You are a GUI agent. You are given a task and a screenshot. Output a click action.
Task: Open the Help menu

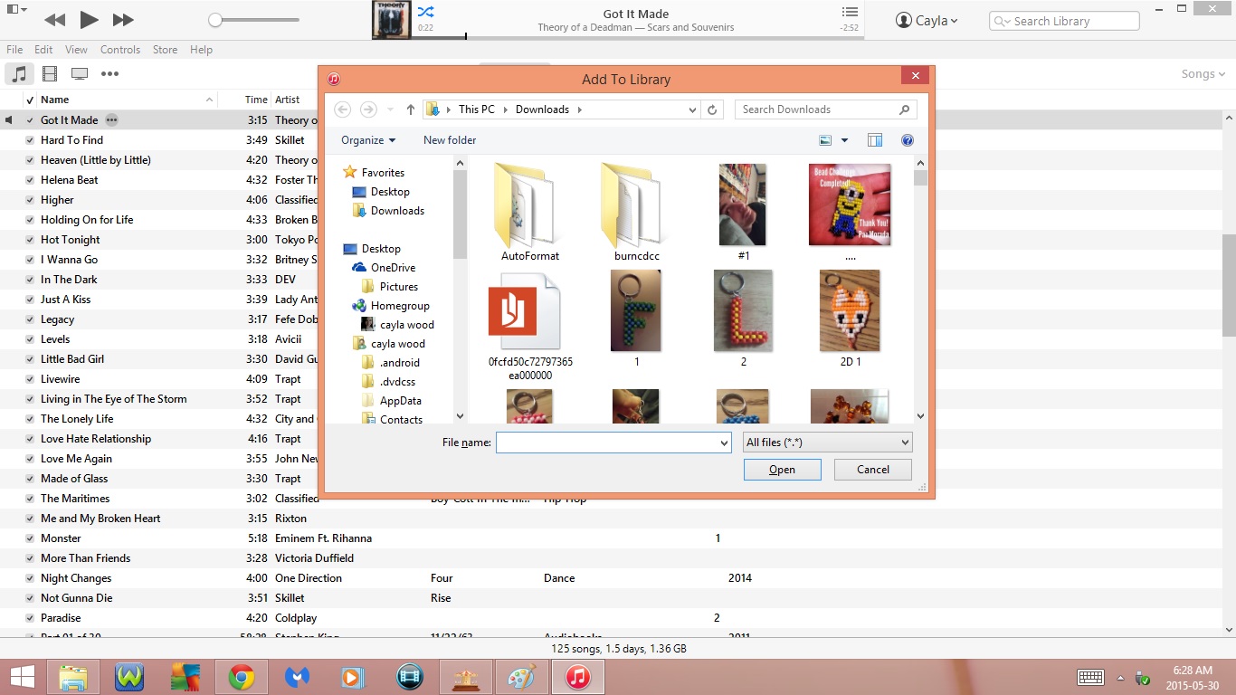tap(201, 50)
